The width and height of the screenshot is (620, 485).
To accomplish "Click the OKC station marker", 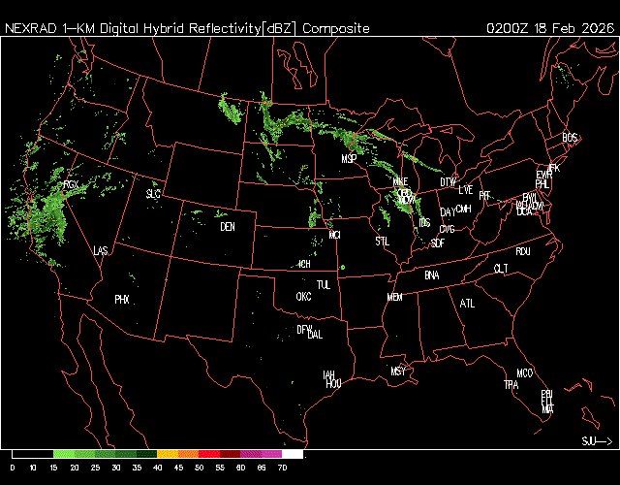I will coord(303,297).
